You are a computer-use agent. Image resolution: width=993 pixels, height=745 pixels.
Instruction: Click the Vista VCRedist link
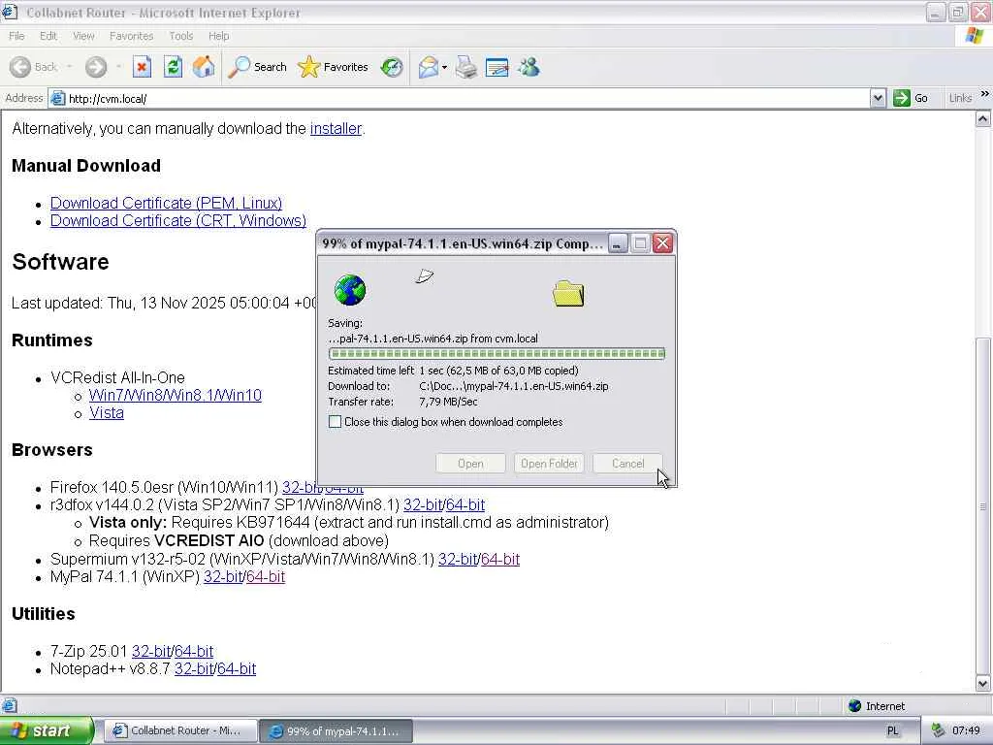tap(107, 413)
